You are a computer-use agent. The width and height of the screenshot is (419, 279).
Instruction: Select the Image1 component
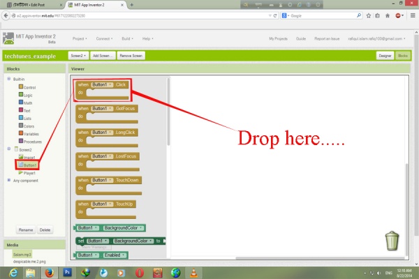point(27,157)
